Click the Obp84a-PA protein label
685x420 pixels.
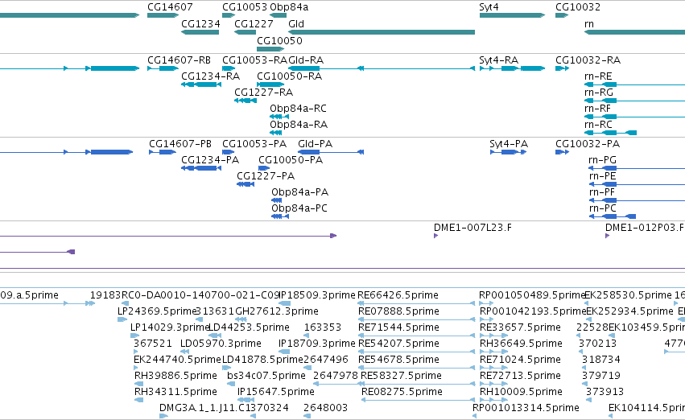pyautogui.click(x=299, y=192)
